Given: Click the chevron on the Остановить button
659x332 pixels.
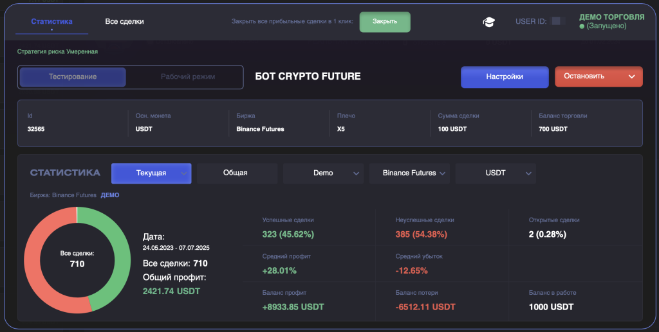Looking at the screenshot, I should point(631,76).
